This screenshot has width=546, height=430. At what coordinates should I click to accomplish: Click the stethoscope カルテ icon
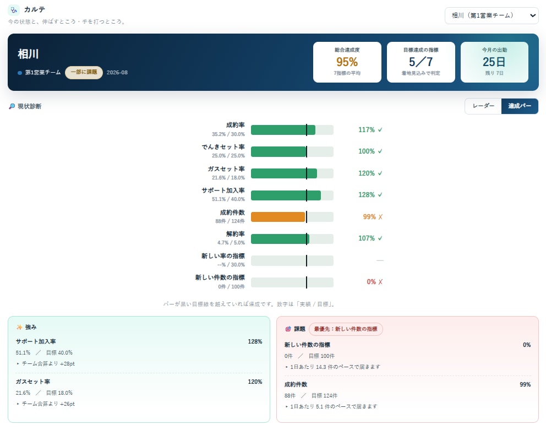pyautogui.click(x=14, y=10)
